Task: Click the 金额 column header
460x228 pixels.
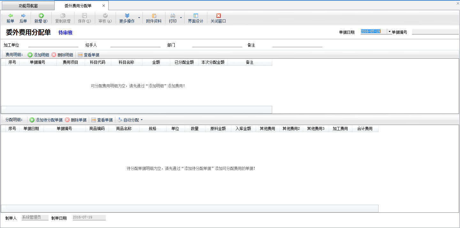Action: coord(156,63)
